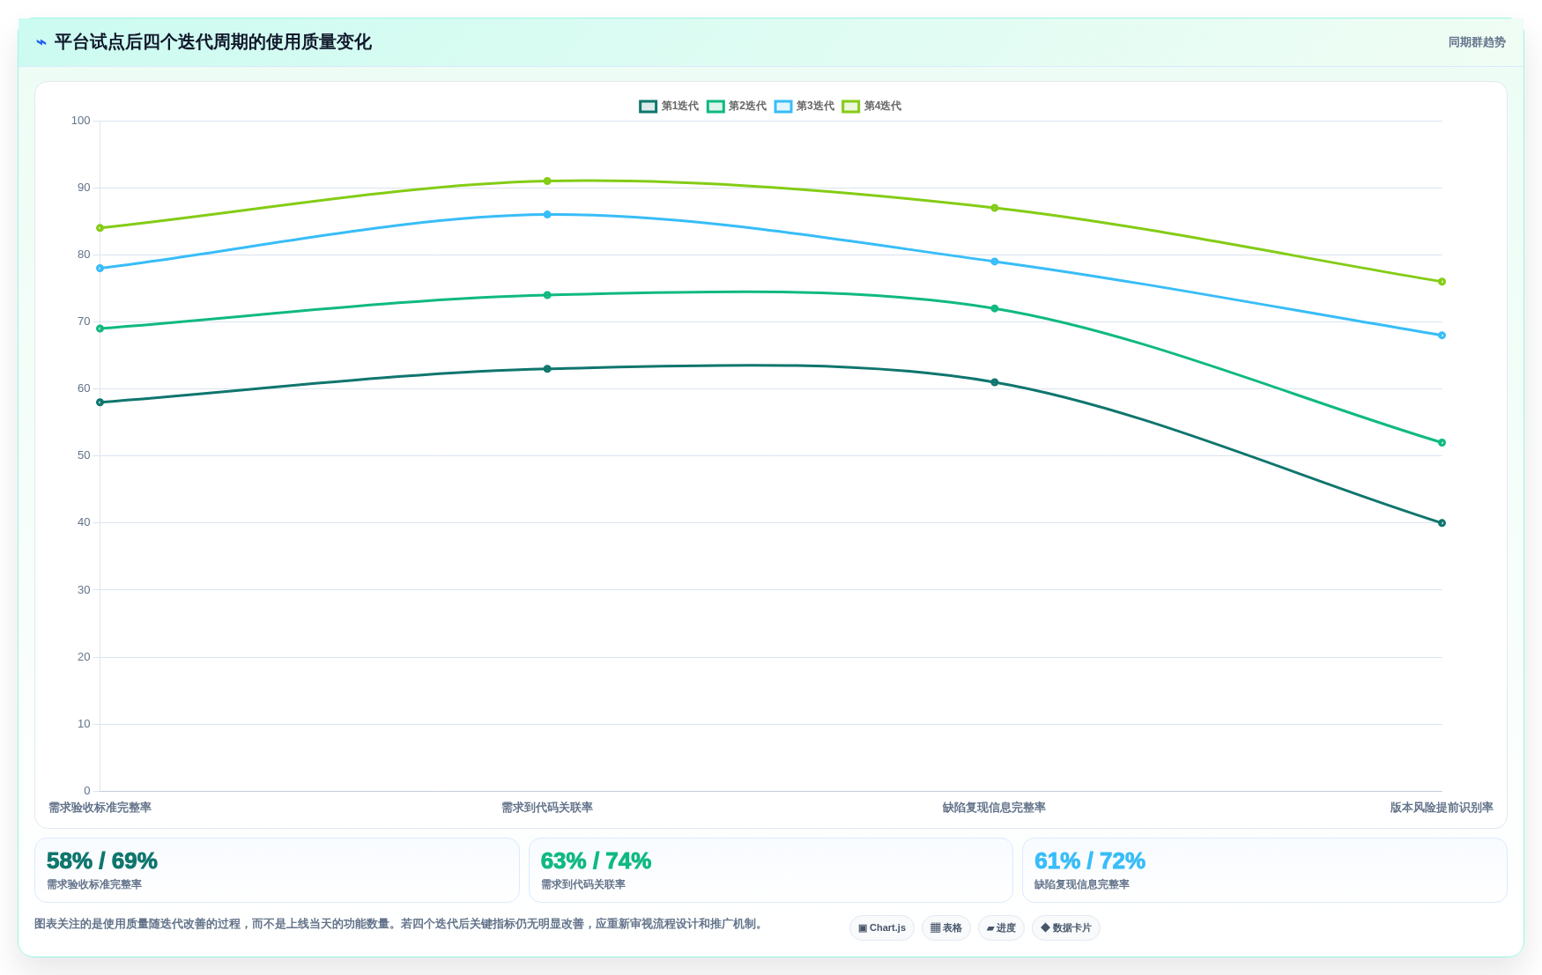The height and width of the screenshot is (975, 1542).
Task: Click the Chart.js tag chip
Action: (x=882, y=928)
